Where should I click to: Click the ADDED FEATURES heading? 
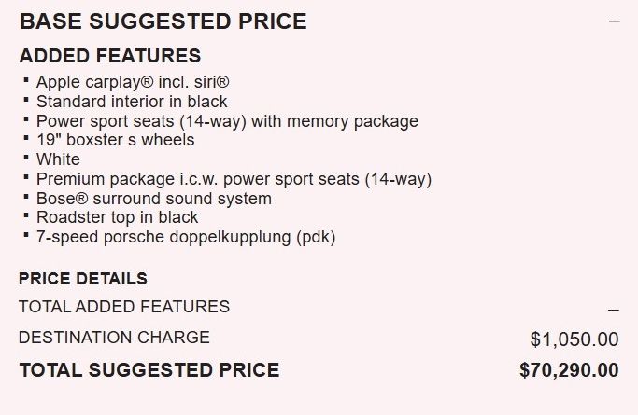click(x=110, y=56)
